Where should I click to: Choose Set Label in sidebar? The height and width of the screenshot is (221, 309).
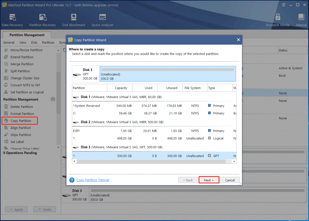17,142
